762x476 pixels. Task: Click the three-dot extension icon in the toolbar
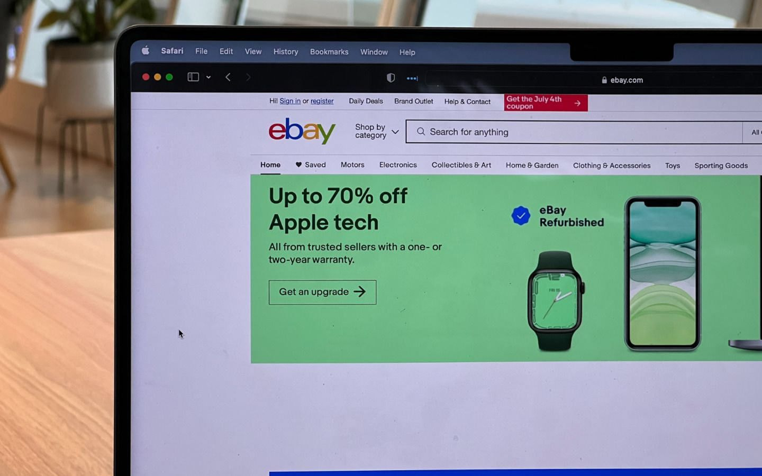pos(412,78)
